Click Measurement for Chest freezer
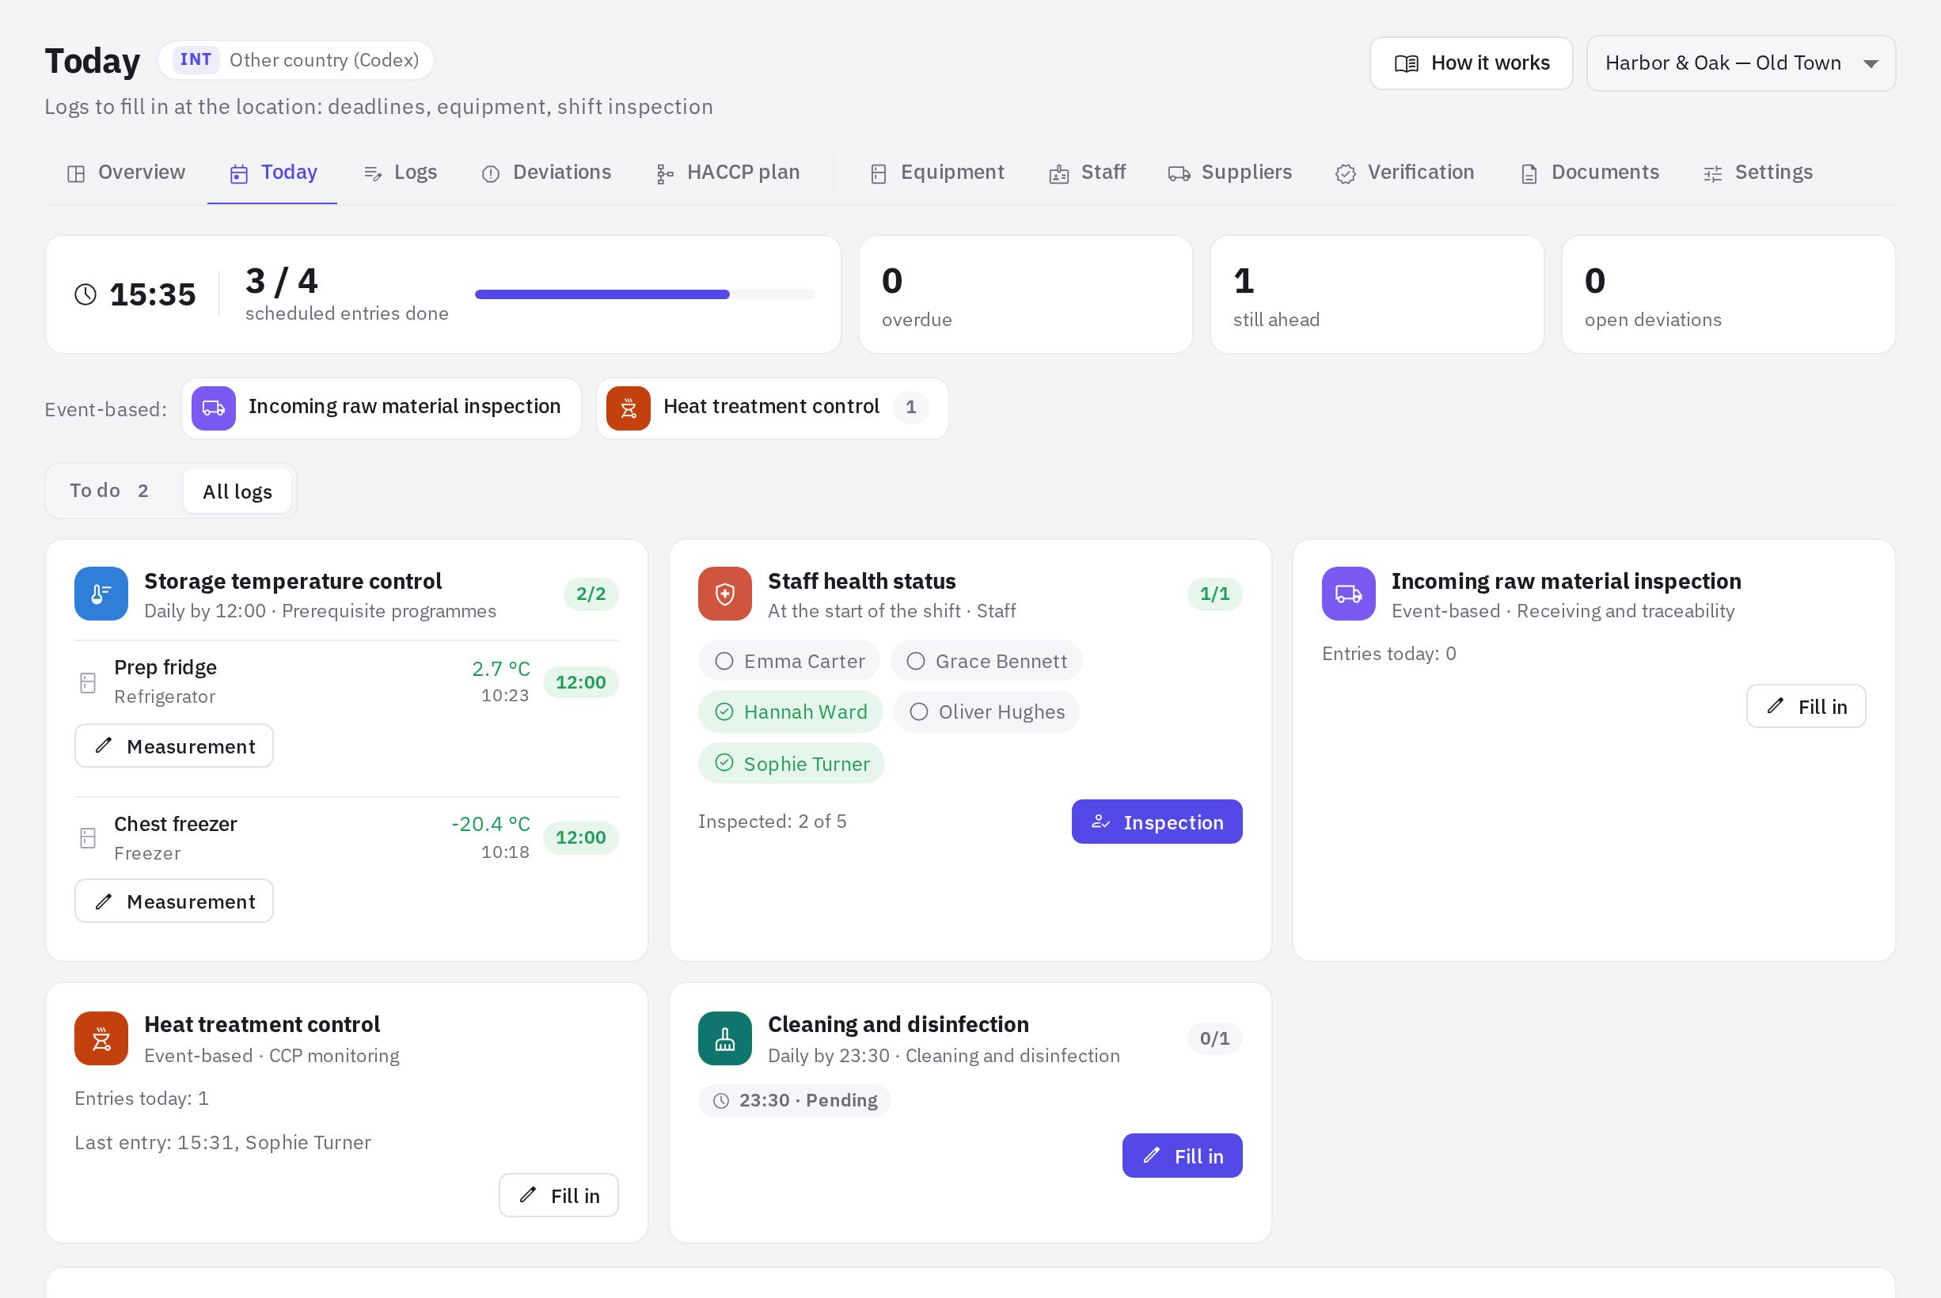This screenshot has width=1941, height=1298. [174, 901]
